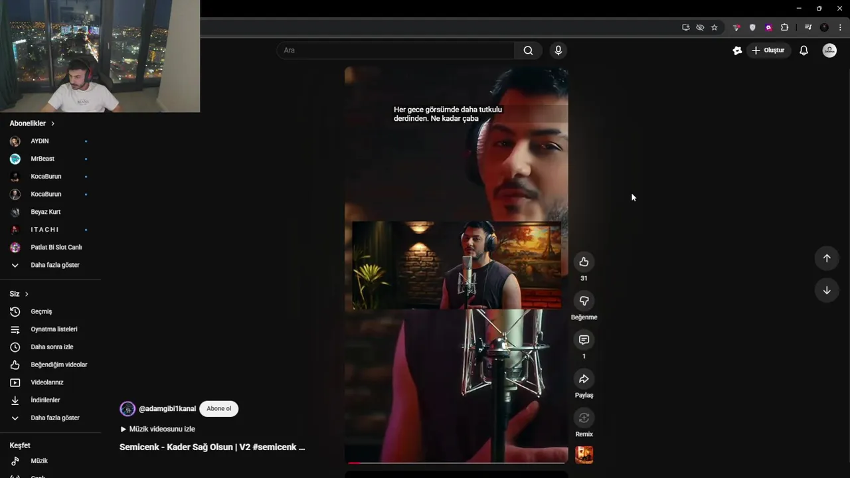
Task: Click the star-shaped icon beside Oluştur
Action: 737,50
